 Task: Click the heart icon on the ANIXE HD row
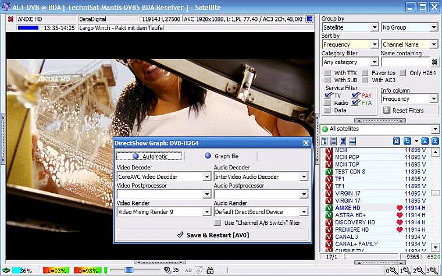coord(400,208)
